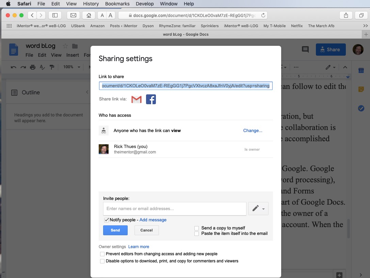This screenshot has height=278, width=370.
Task: Click the Add message link
Action: pos(153,220)
